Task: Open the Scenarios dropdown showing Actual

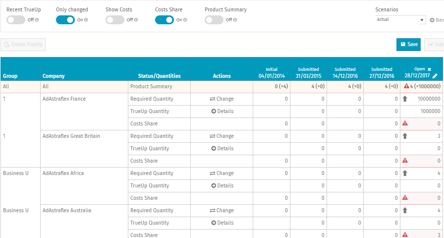Action: tap(400, 20)
